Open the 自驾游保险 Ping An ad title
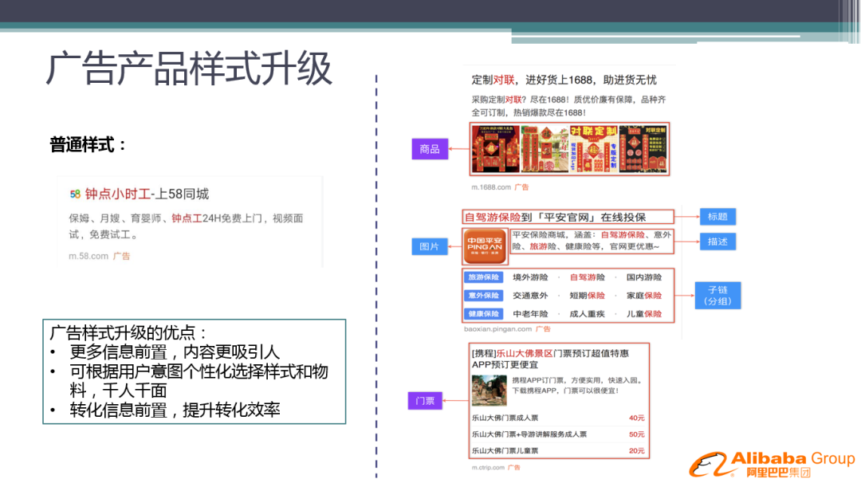861x487 pixels. click(x=555, y=217)
